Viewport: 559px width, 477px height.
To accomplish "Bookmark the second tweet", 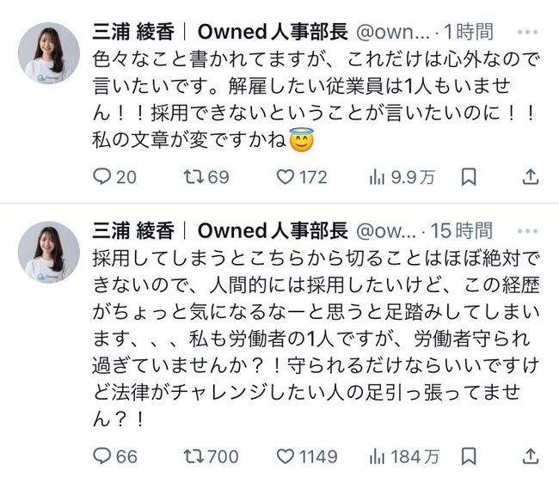I will coord(468,456).
